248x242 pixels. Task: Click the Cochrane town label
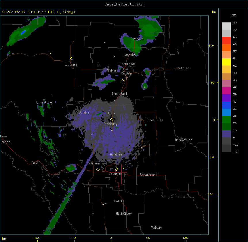[x=93, y=163]
